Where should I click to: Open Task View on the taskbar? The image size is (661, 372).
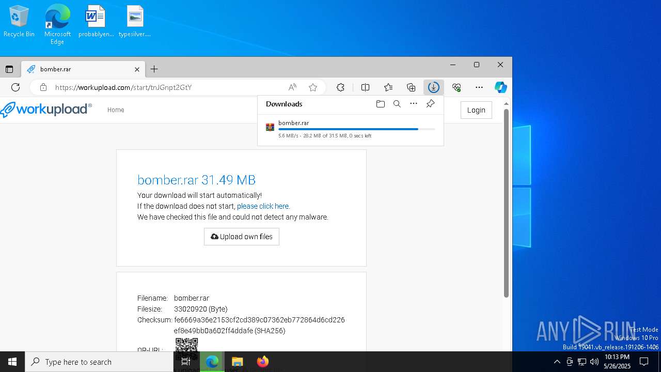[x=186, y=362]
